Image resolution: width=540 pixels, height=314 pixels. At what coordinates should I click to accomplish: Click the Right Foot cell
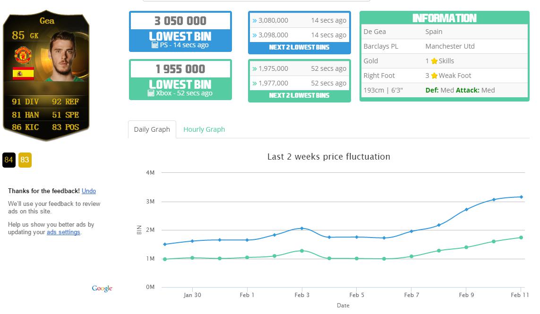click(x=379, y=76)
